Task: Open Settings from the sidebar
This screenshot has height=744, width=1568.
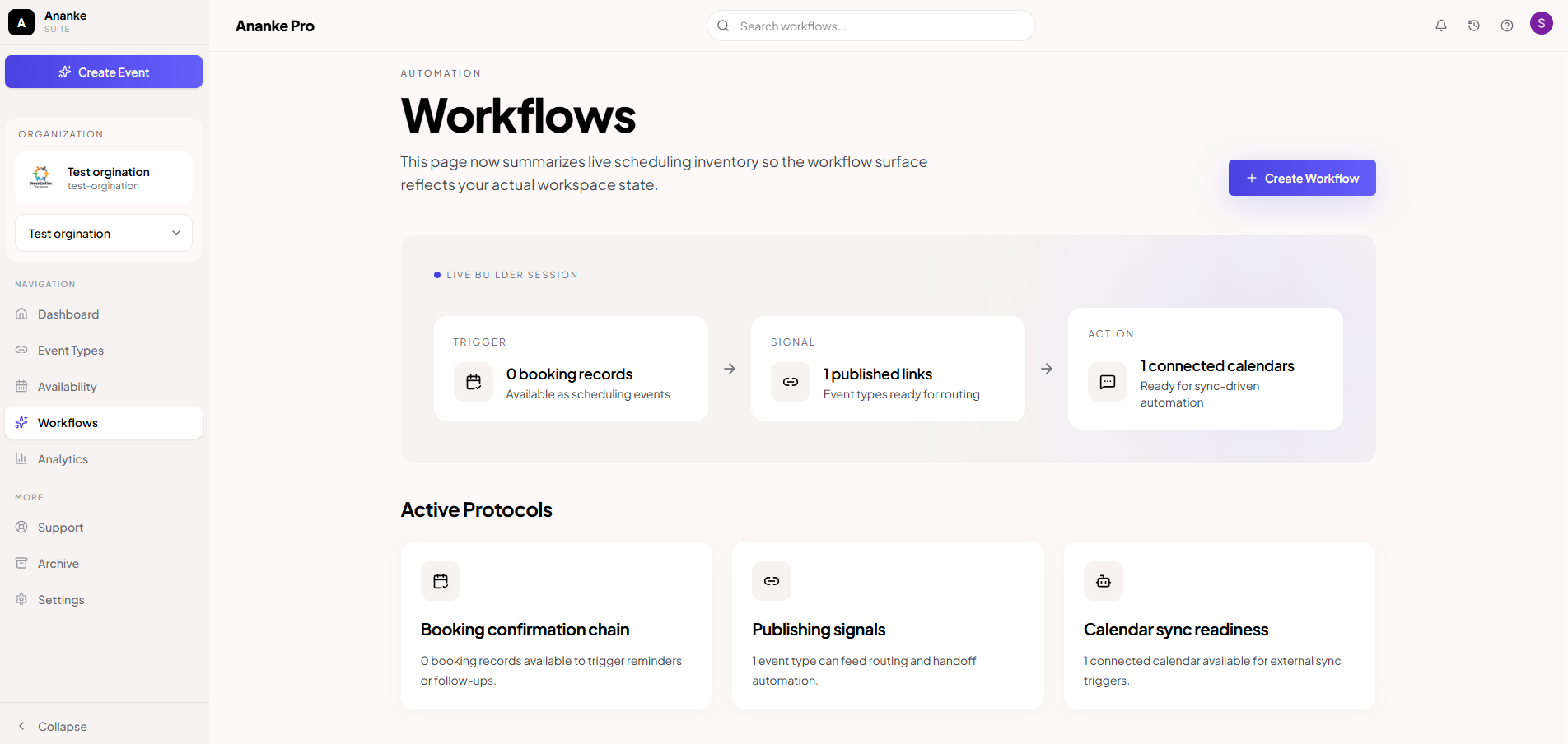Action: coord(104,599)
